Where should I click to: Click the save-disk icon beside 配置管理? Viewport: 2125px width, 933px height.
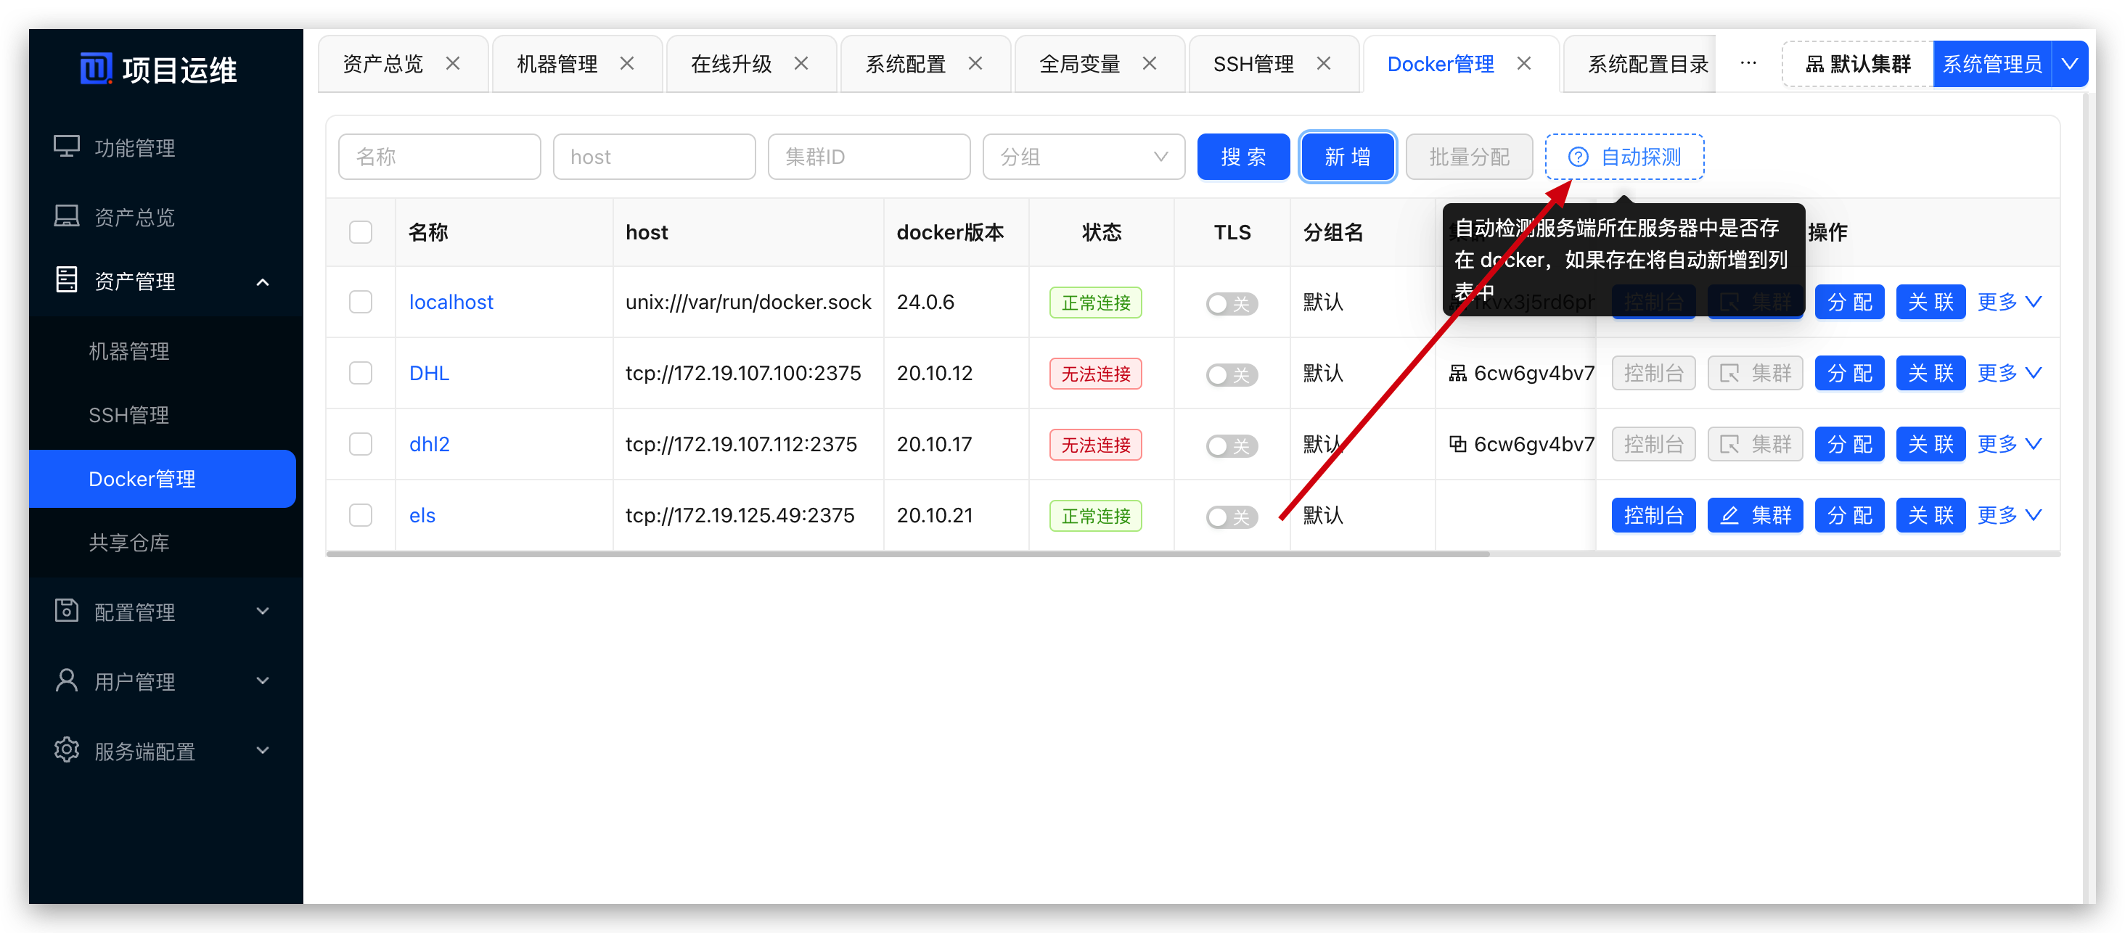pyautogui.click(x=67, y=610)
